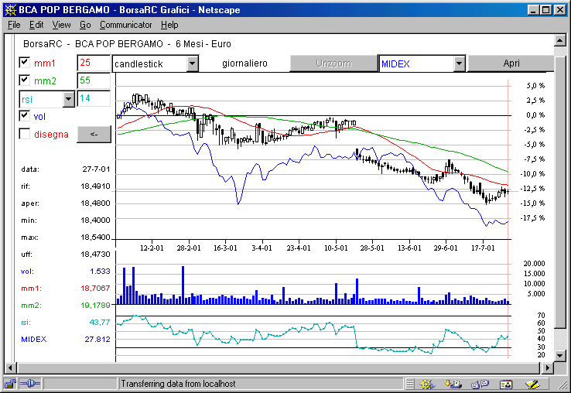This screenshot has width=571, height=393.
Task: Open the Edit menu
Action: pos(36,25)
